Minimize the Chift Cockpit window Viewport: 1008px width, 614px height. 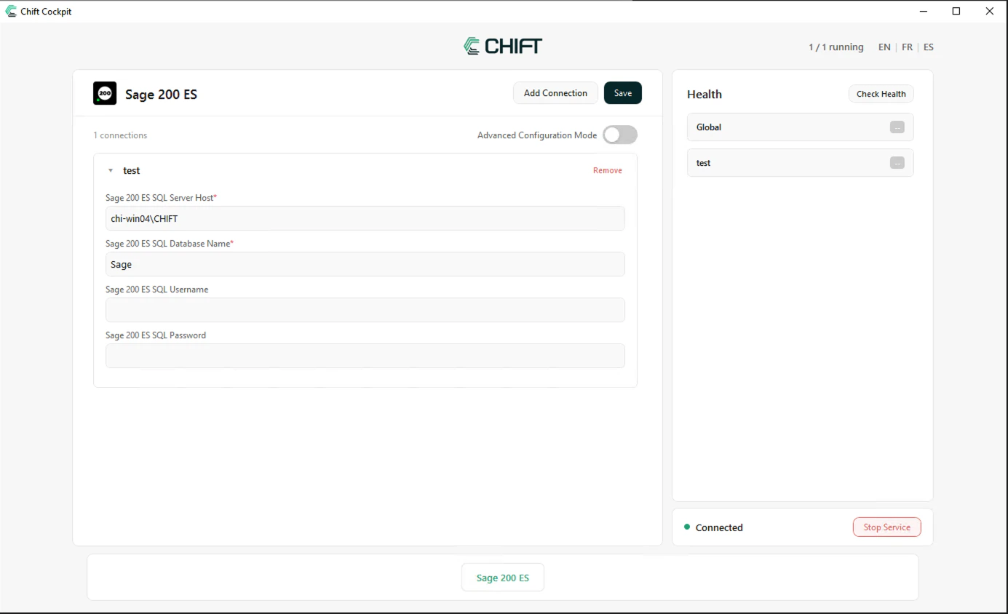point(924,11)
